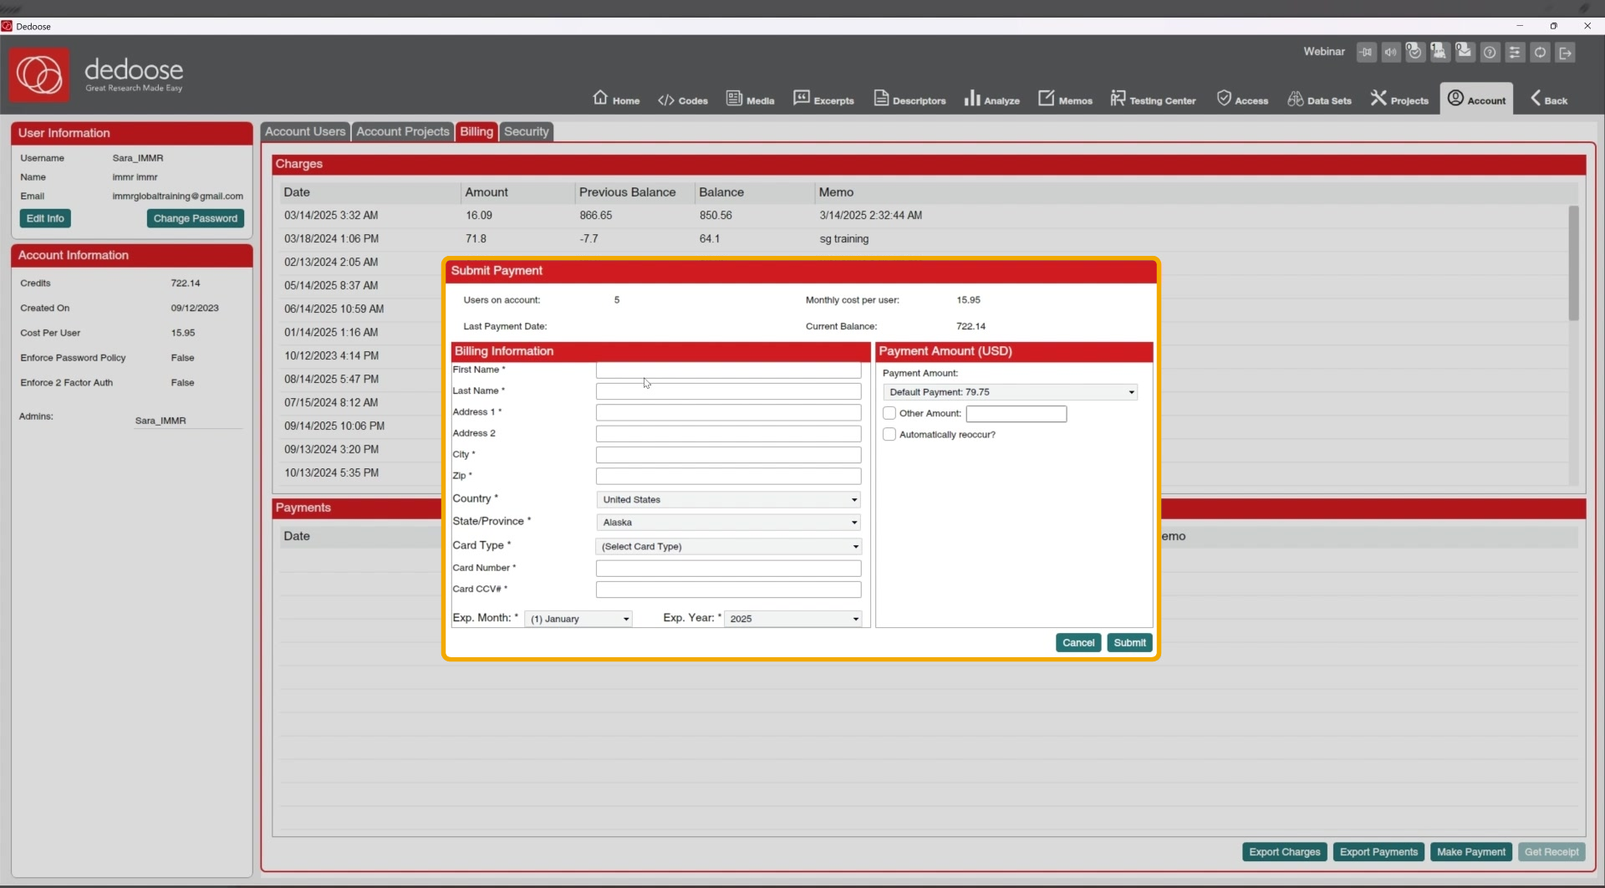Open the Testing Center
This screenshot has width=1605, height=888.
tap(1153, 99)
